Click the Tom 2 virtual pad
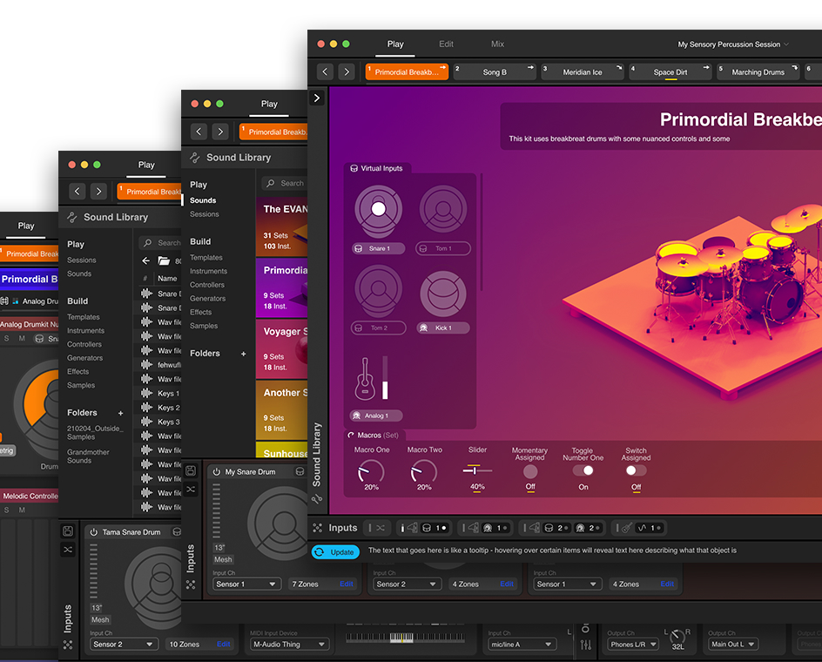 tap(379, 289)
